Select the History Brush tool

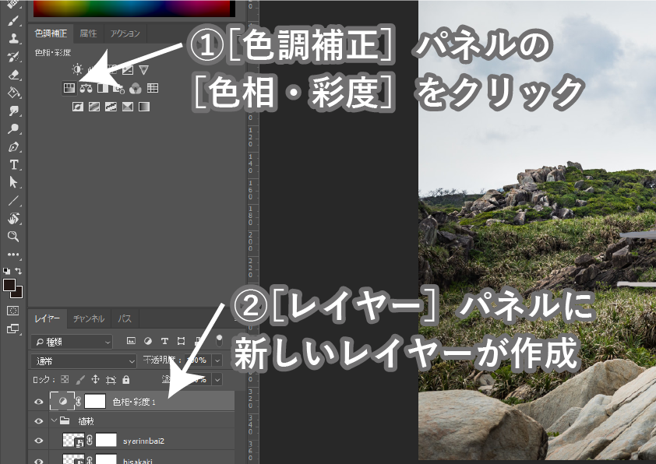coord(13,57)
